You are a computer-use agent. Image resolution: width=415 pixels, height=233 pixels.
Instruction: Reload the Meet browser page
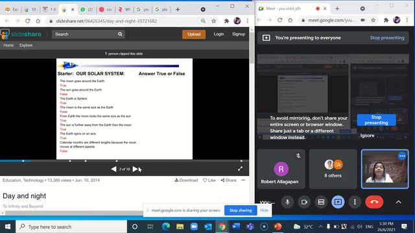pos(279,20)
